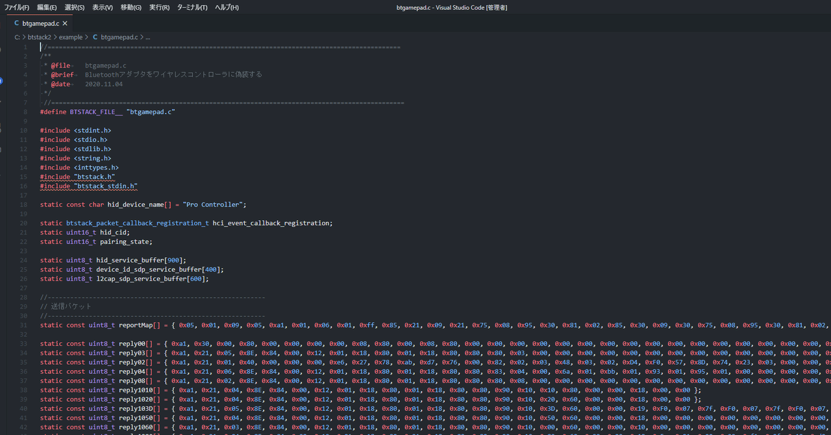Screen dimensions: 831x435
Task: Click the btstack_packet_callback_registration_t type
Action: [138, 223]
